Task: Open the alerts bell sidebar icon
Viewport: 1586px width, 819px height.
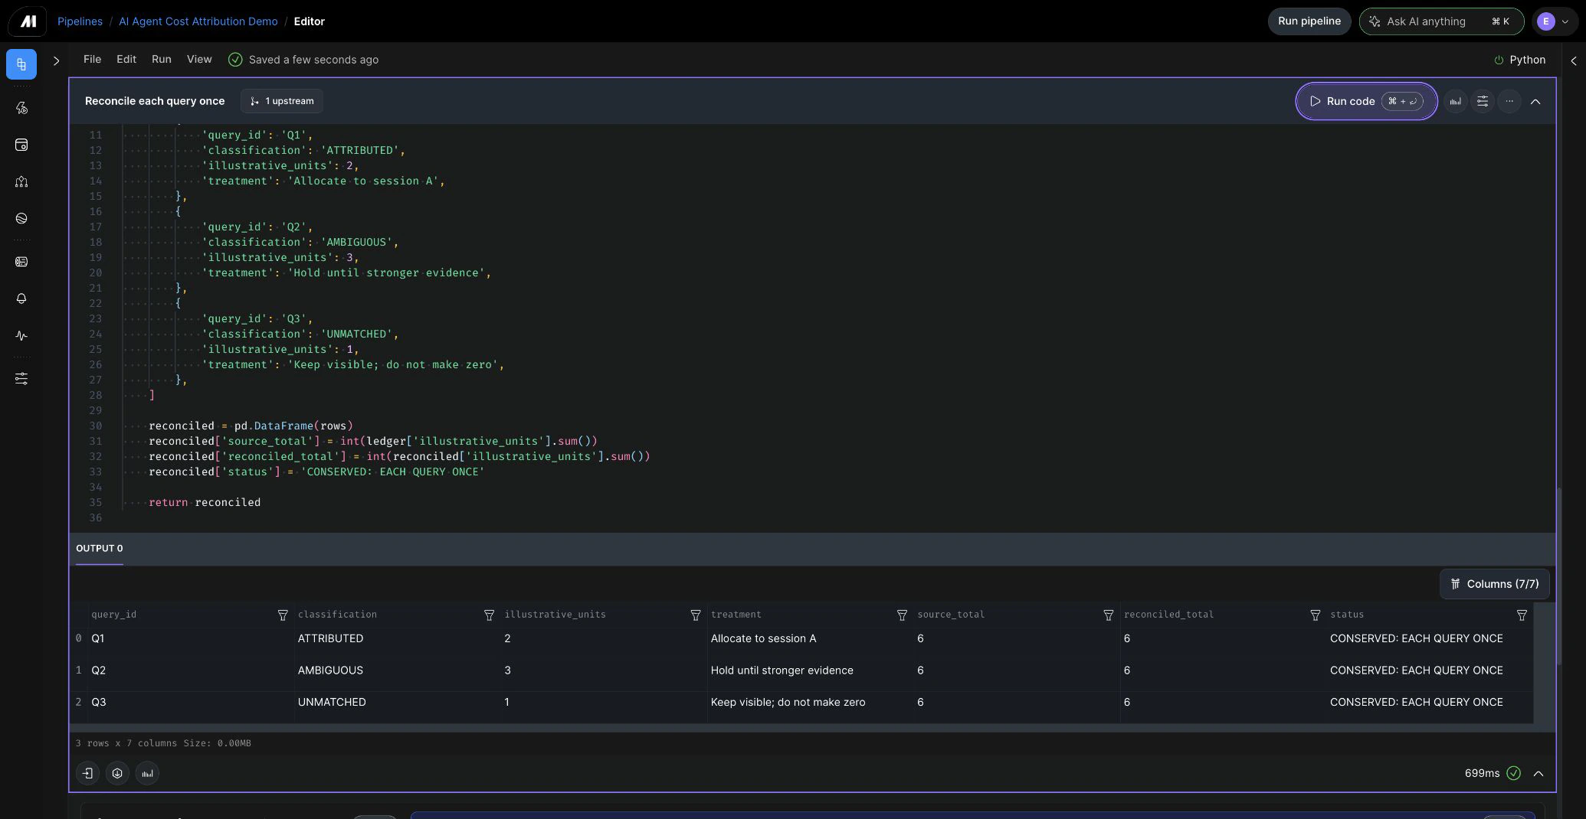Action: 21,299
